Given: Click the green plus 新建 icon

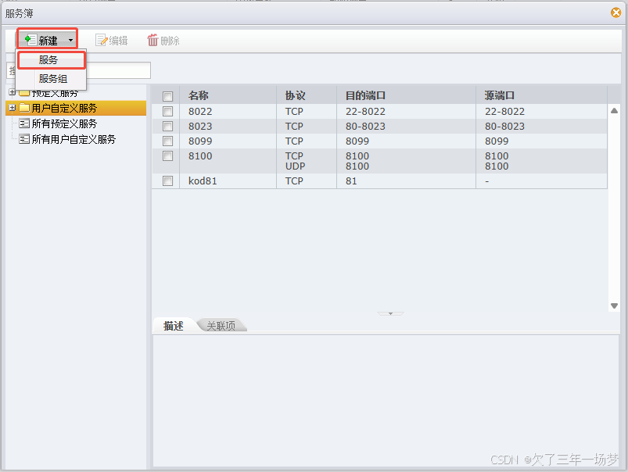Looking at the screenshot, I should 31,40.
